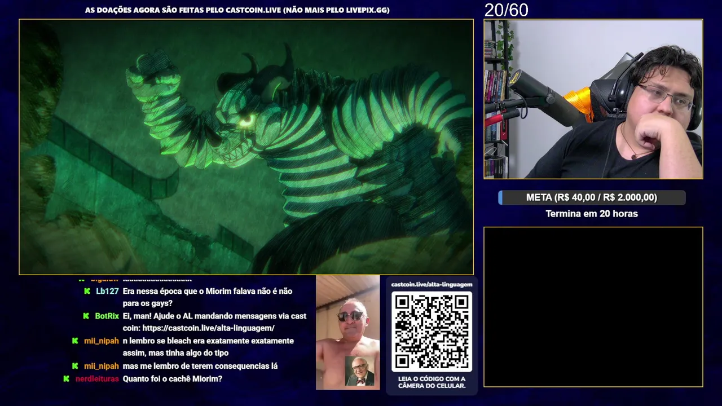The image size is (722, 406).
Task: Click the Kick badge beside "mas me lembro" message
Action: tap(75, 366)
